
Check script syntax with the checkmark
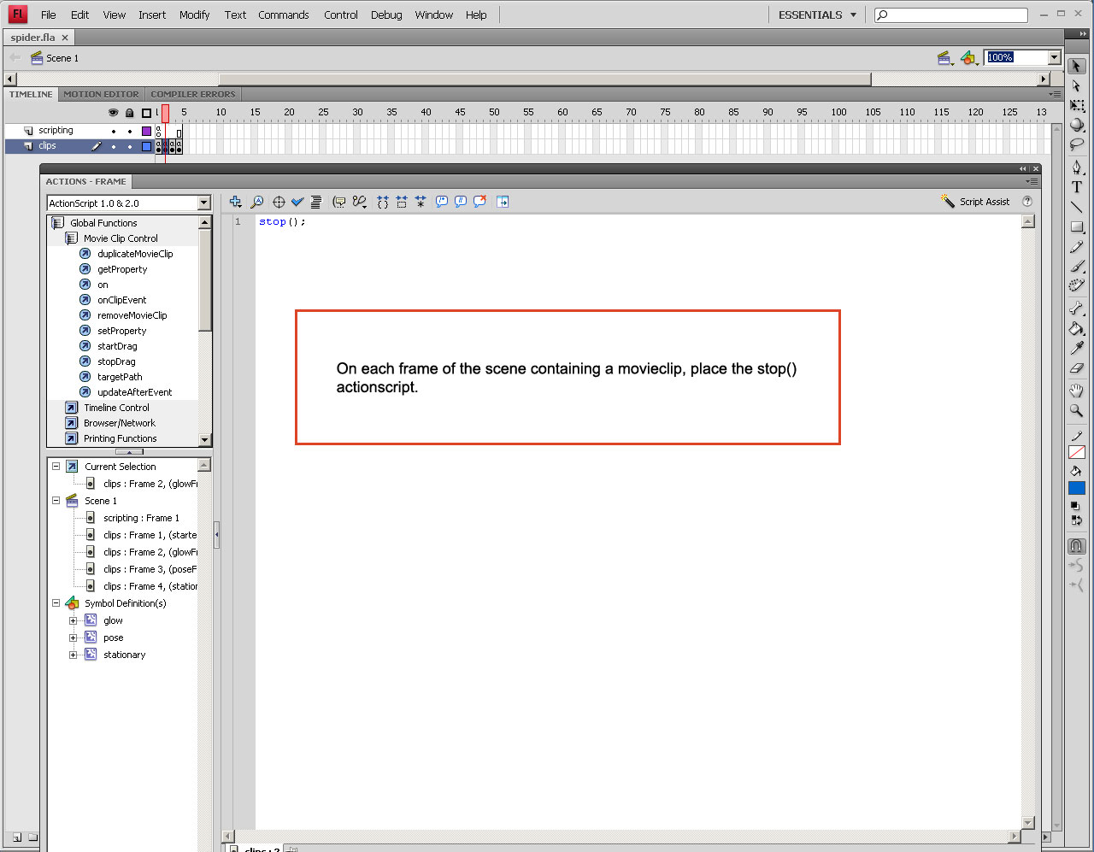pyautogui.click(x=297, y=202)
